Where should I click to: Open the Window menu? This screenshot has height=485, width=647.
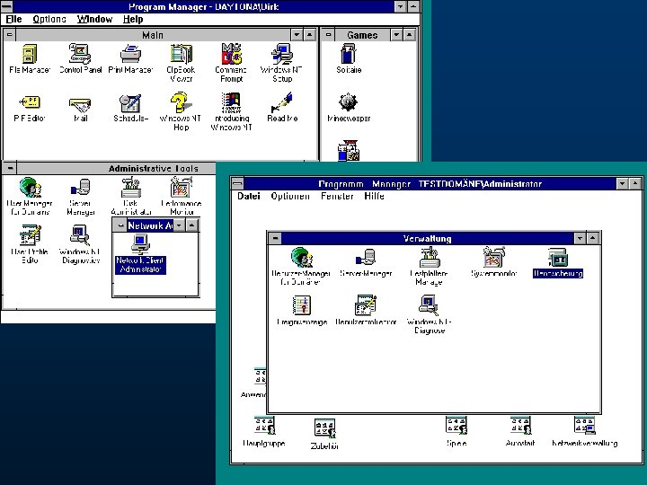pos(94,19)
